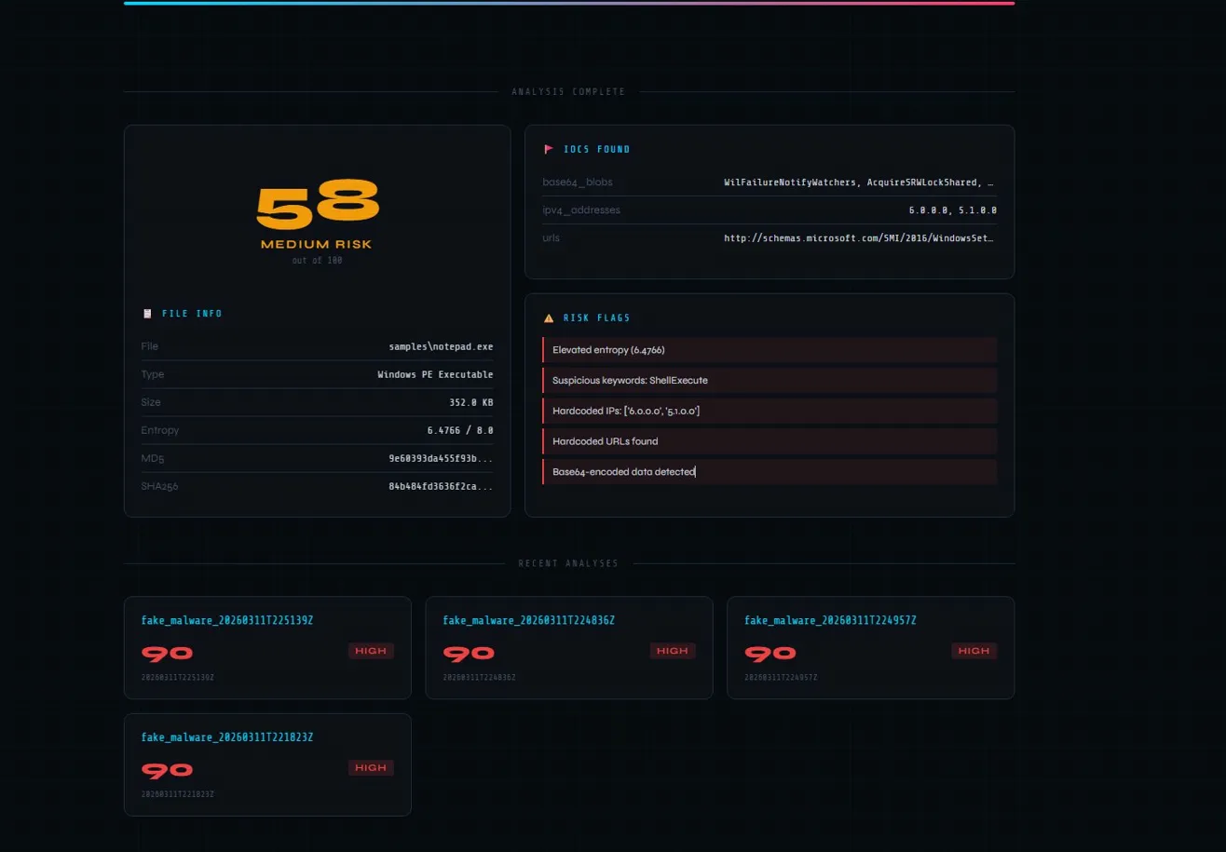
Task: Select score 90 on fake_malware_20260311T224836Z card
Action: (x=470, y=654)
